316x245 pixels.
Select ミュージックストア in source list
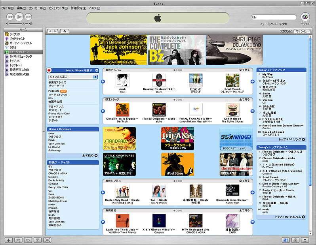[23, 52]
